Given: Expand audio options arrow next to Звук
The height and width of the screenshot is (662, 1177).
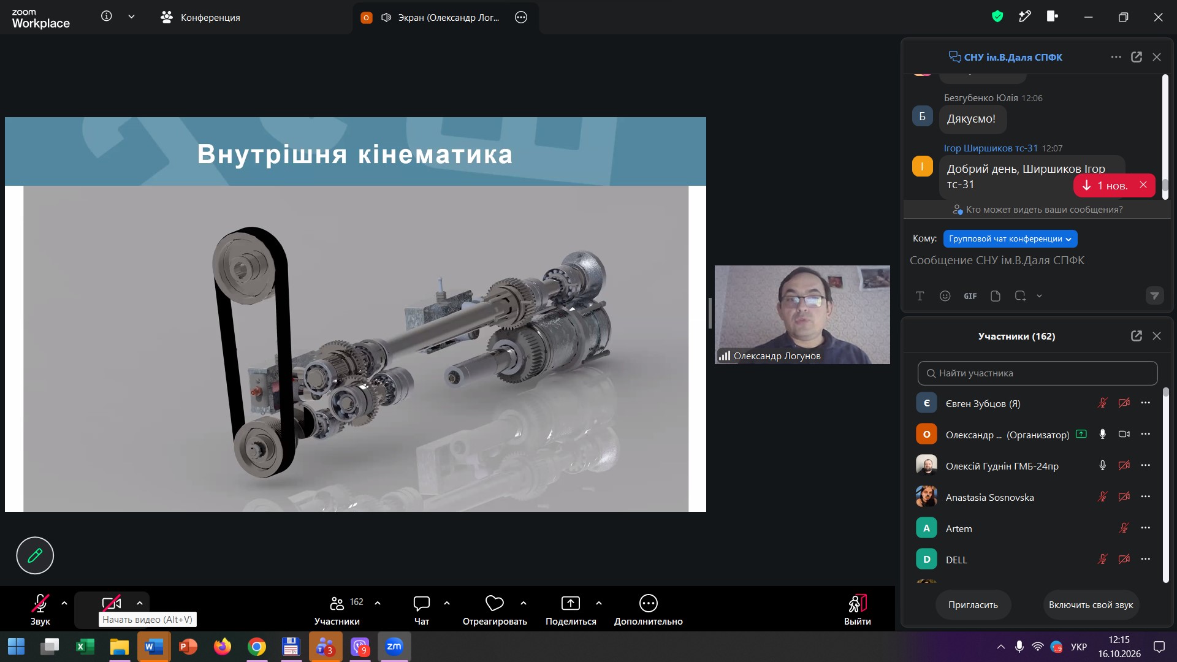Looking at the screenshot, I should pyautogui.click(x=64, y=603).
